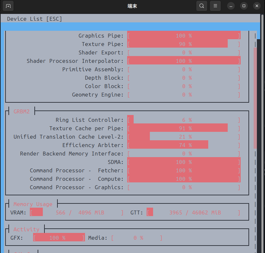Select the Memory Usage section title
The width and height of the screenshot is (265, 253).
33,204
